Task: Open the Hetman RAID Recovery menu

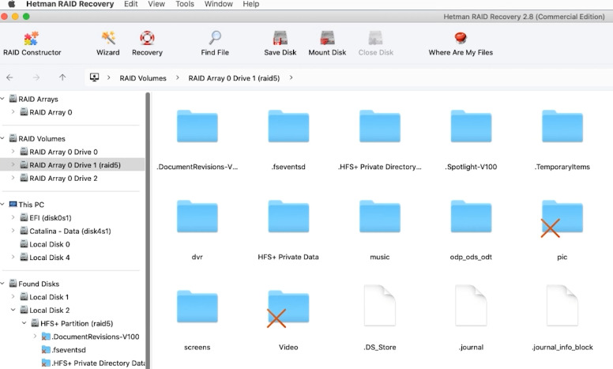Action: point(70,4)
